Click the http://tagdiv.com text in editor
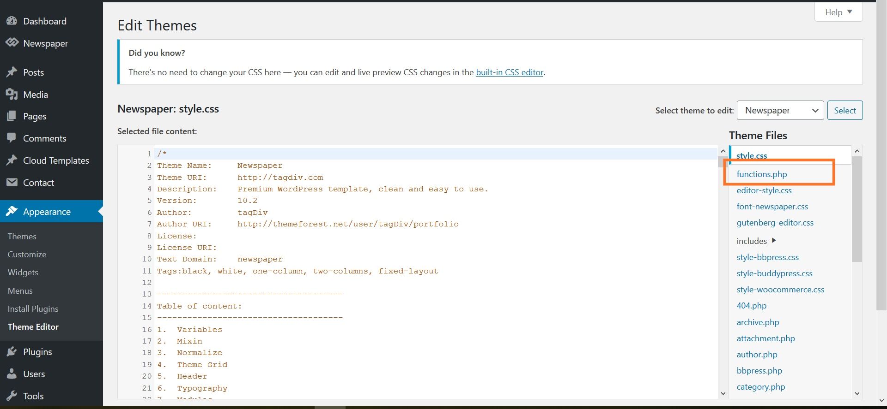Screen dimensions: 887x409 click(280, 178)
